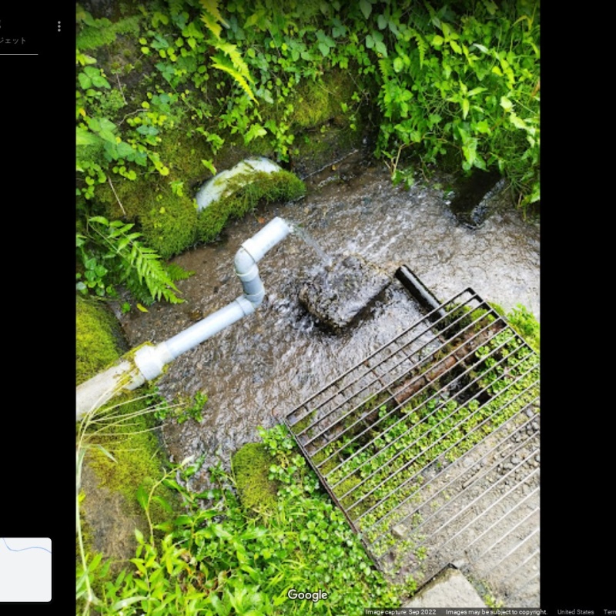This screenshot has width=616, height=616.
Task: Click the wet stone under the water stream
Action: (343, 293)
